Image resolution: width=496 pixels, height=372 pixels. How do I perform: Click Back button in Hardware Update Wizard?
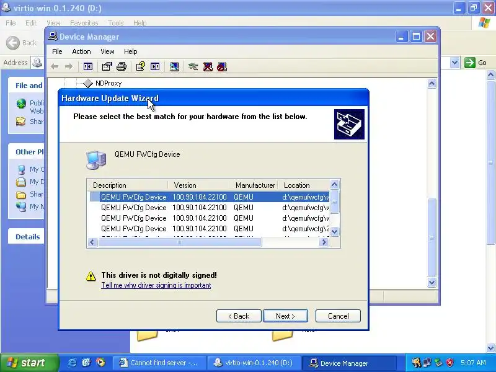239,316
